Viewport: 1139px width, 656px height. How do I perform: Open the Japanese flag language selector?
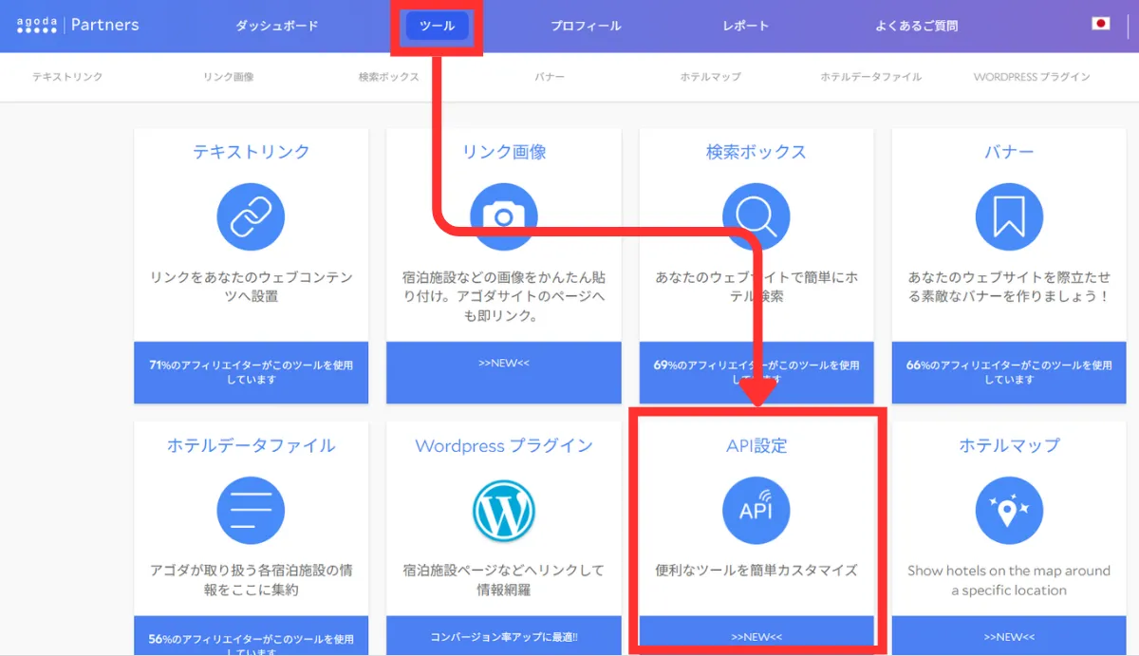coord(1100,24)
